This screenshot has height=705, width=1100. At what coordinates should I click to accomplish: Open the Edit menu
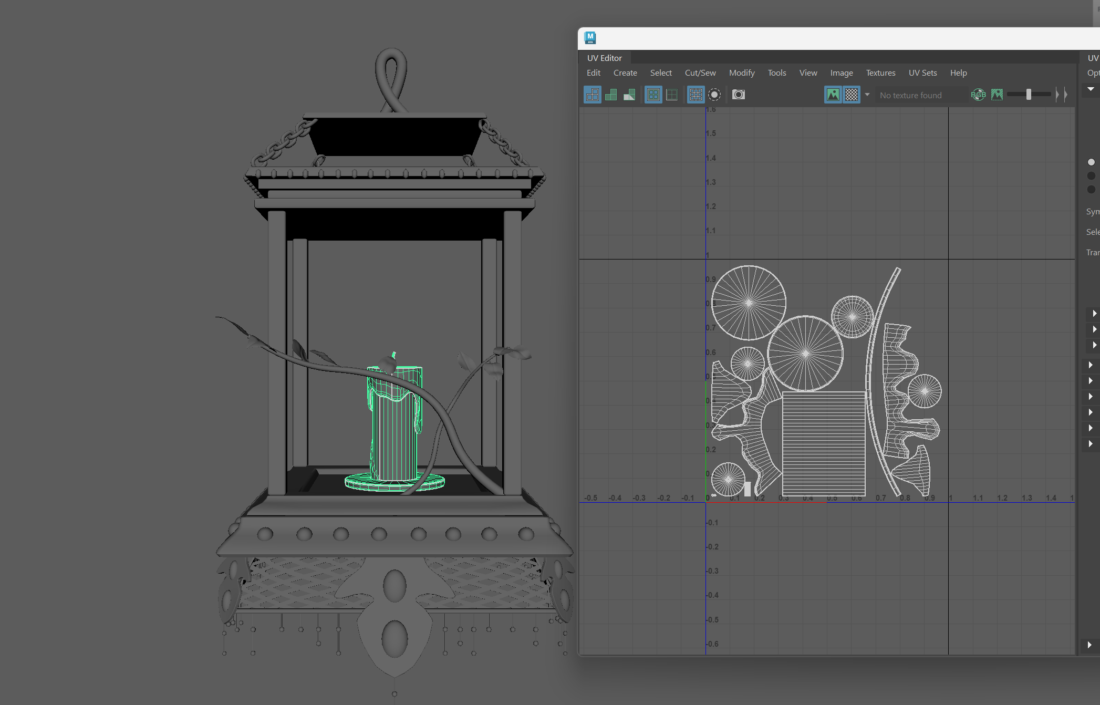[594, 73]
